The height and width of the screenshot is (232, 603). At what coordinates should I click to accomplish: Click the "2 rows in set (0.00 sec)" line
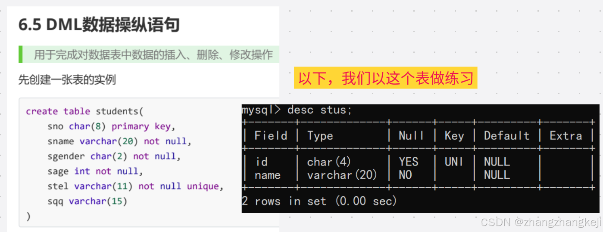click(x=319, y=201)
